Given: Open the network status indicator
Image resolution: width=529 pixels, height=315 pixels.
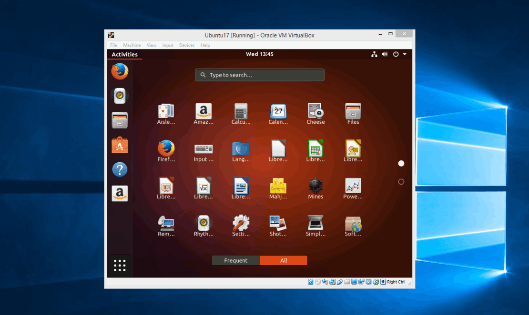Looking at the screenshot, I should point(374,54).
